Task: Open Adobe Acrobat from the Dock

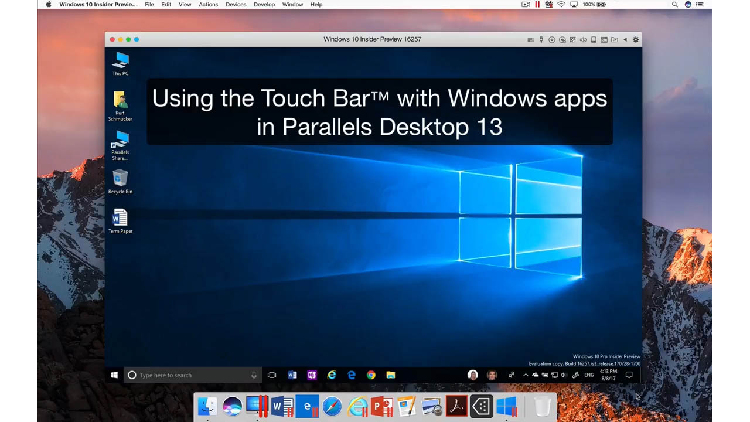Action: [456, 406]
